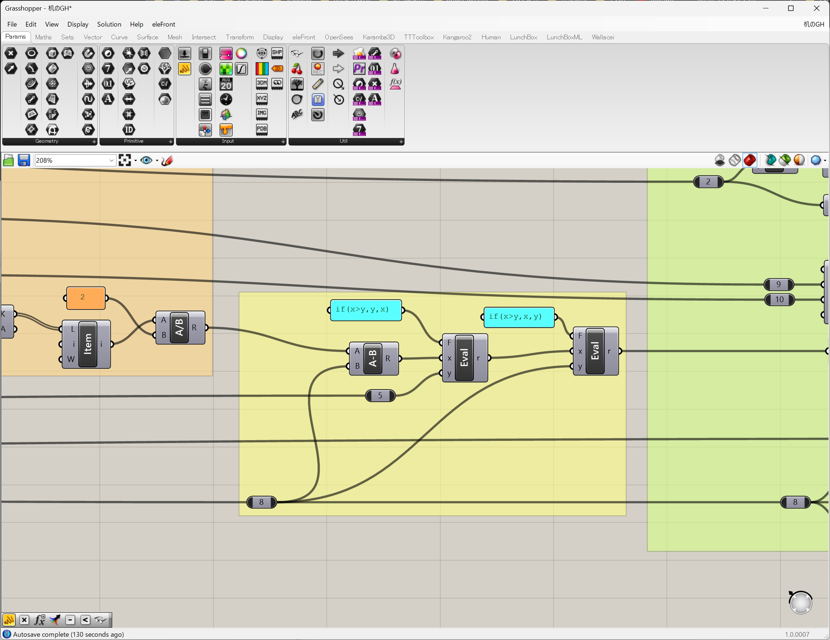Viewport: 830px width, 640px height.
Task: Click the Data Recorder REC icon
Action: click(x=317, y=69)
